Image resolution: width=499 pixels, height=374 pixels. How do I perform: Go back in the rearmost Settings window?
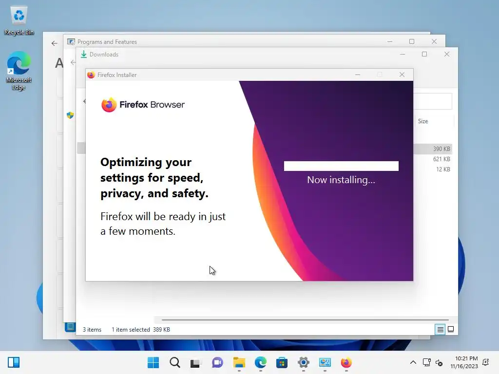(55, 43)
